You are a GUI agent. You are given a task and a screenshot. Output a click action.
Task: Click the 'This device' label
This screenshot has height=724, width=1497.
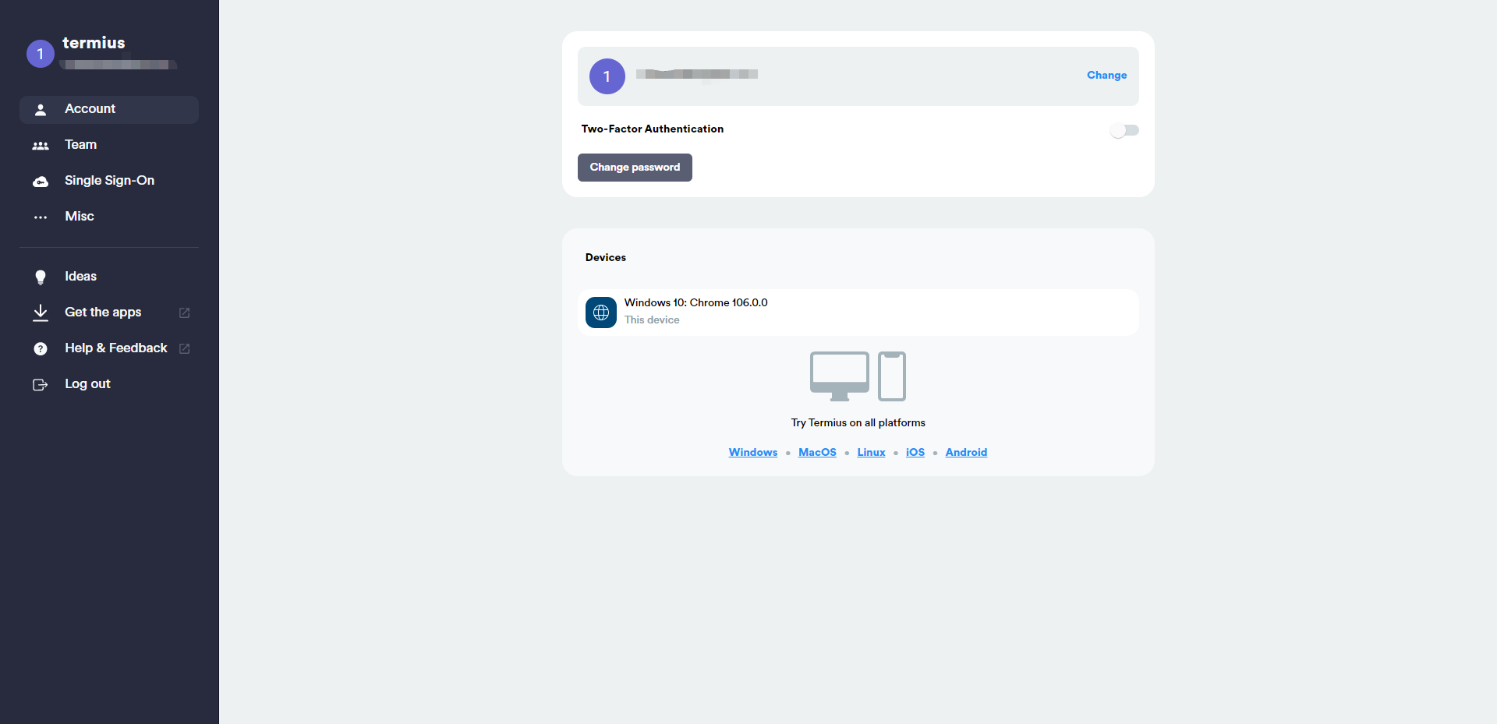pyautogui.click(x=652, y=320)
